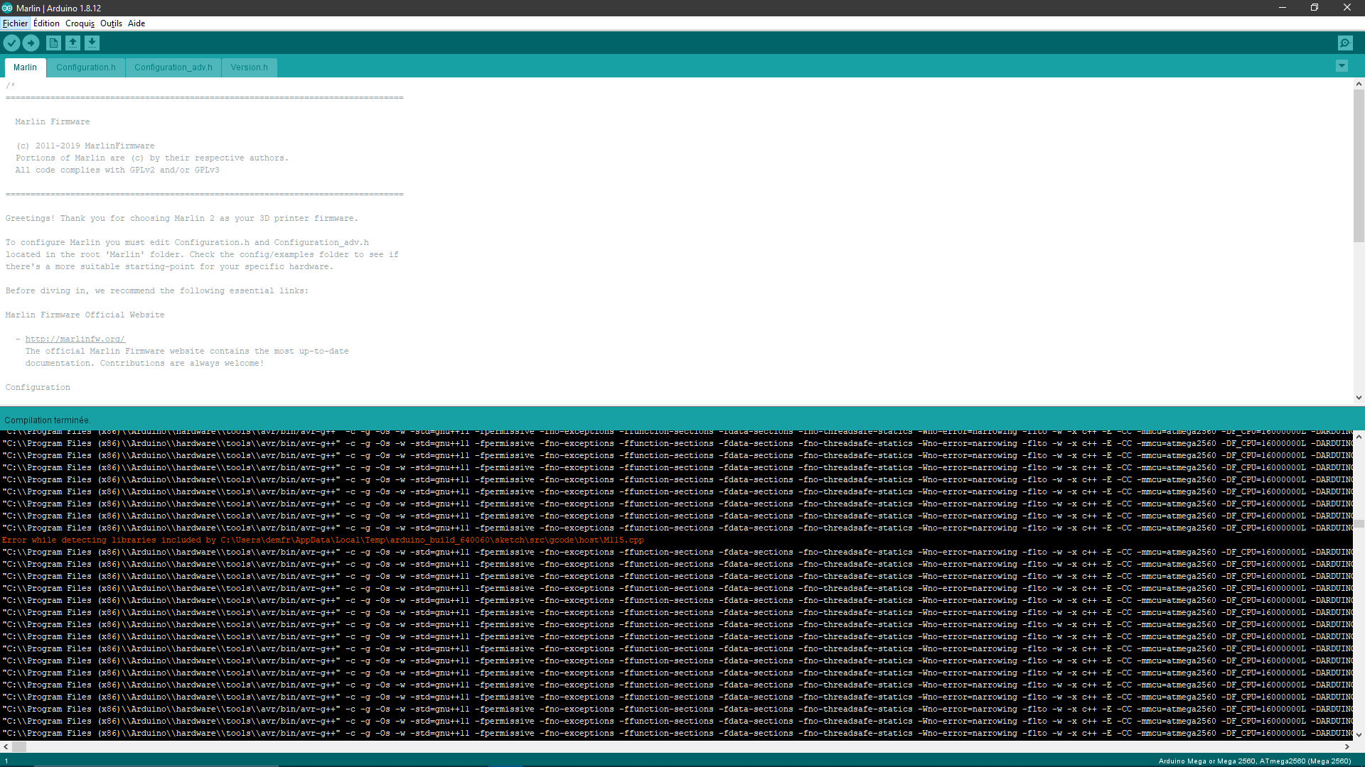Switch to the Version.h tab

click(250, 67)
